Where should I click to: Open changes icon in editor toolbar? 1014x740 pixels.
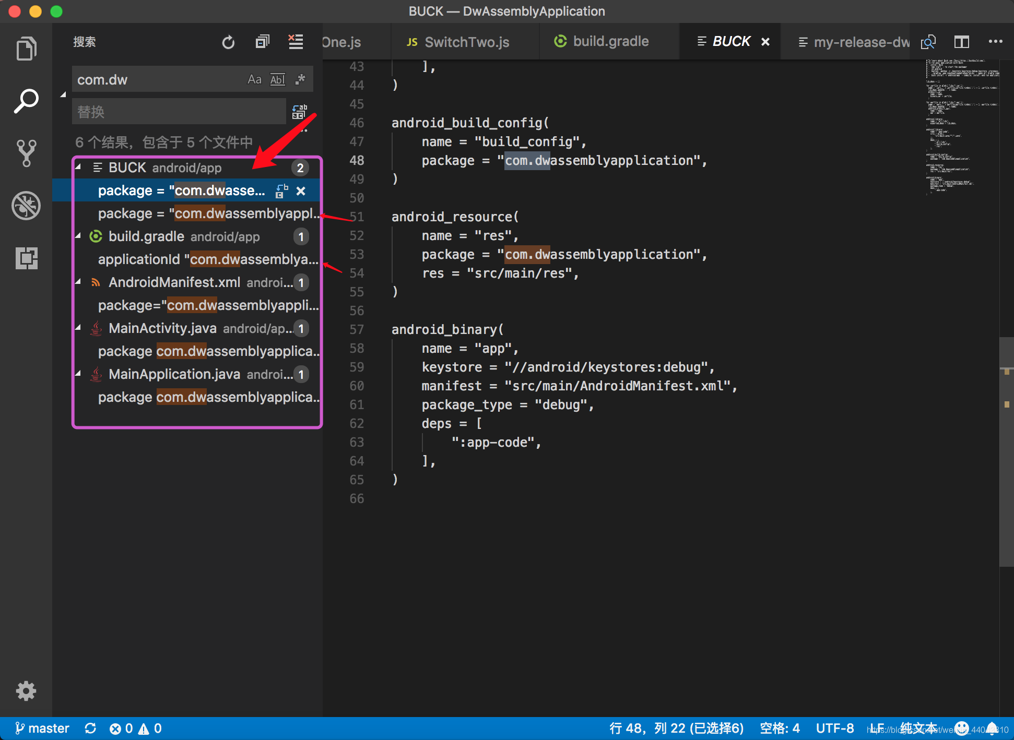[x=928, y=42]
